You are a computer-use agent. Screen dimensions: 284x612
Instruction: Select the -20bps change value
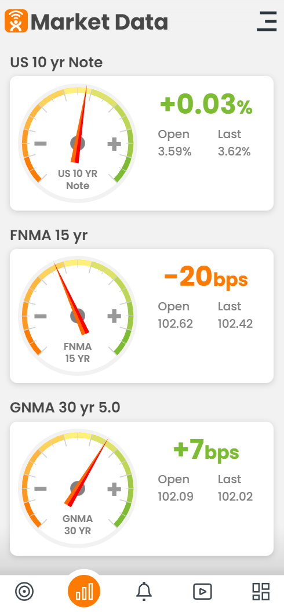(206, 278)
